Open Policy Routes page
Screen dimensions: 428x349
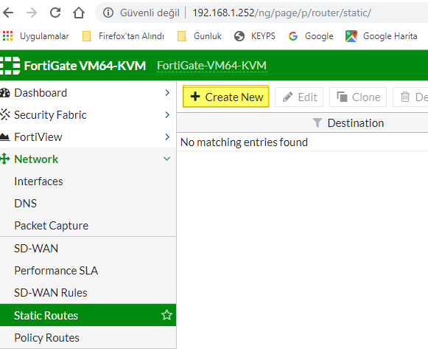pos(46,338)
